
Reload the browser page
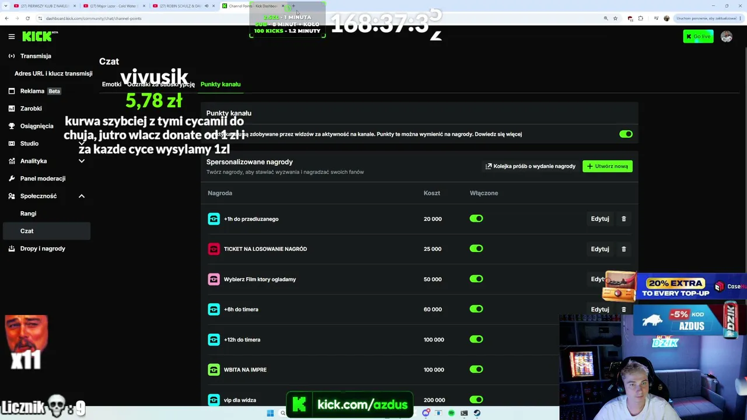(x=27, y=18)
